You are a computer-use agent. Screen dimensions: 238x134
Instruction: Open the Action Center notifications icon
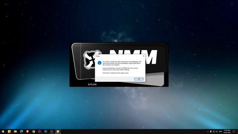click(x=234, y=131)
